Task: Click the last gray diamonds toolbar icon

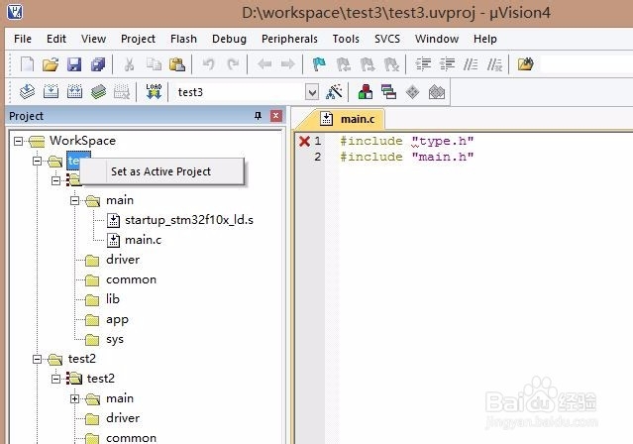Action: point(437,92)
